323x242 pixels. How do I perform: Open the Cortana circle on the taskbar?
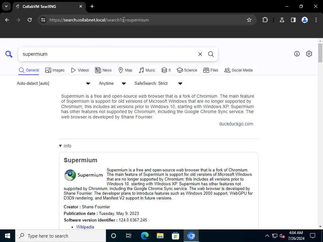pos(114,236)
